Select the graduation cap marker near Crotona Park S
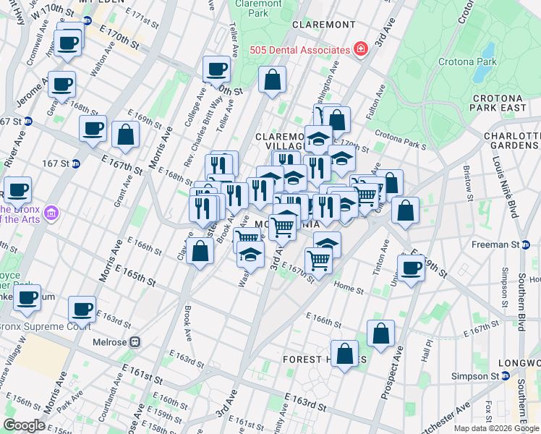Image resolution: width=541 pixels, height=434 pixels. tap(341, 159)
